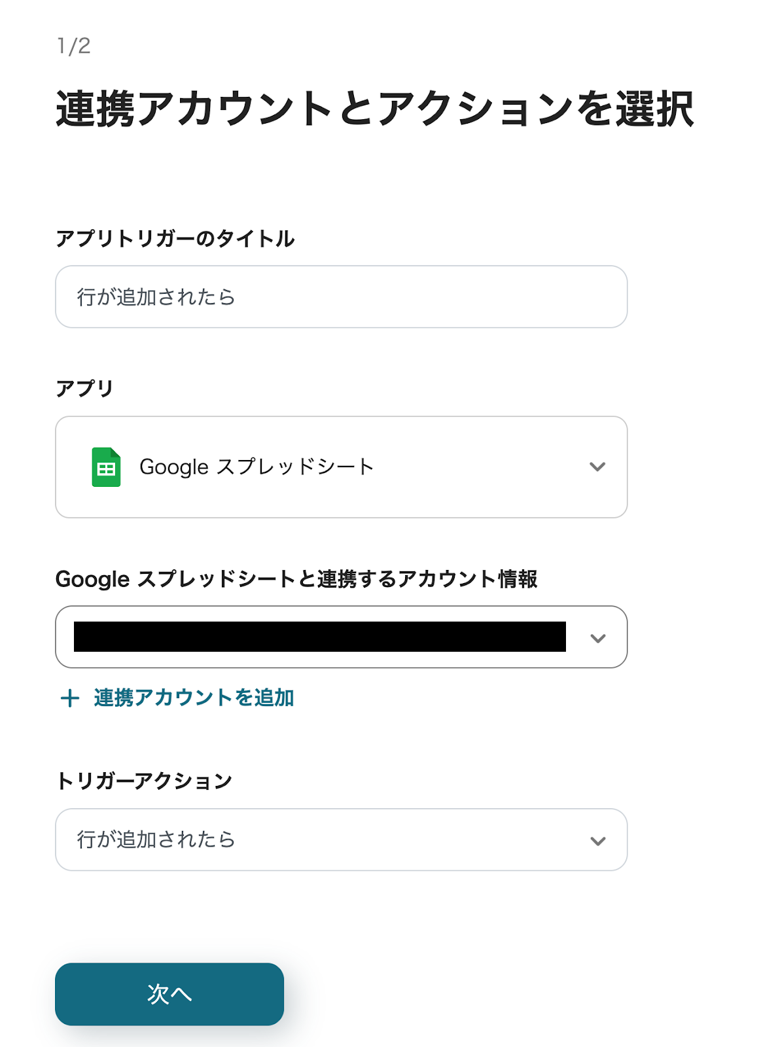778x1047 pixels.
Task: Open account selection dropdown arrow
Action: pyautogui.click(x=598, y=638)
